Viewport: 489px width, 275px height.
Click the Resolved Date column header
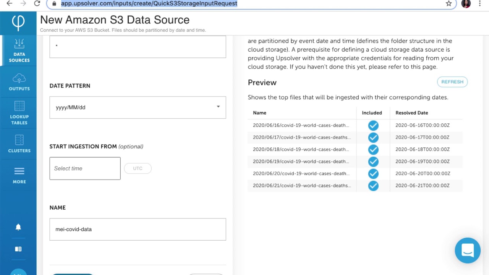(411, 113)
